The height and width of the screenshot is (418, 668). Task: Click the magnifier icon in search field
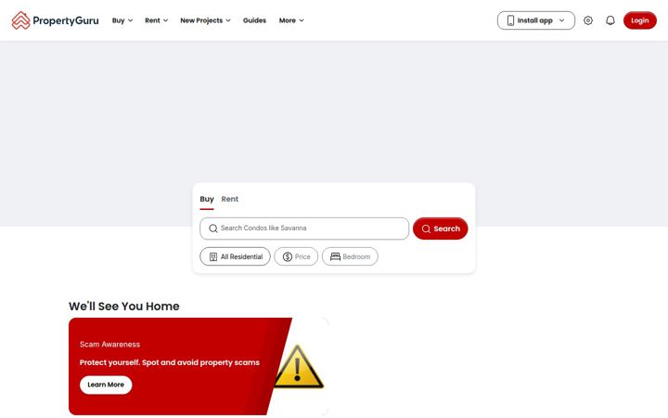tap(213, 229)
